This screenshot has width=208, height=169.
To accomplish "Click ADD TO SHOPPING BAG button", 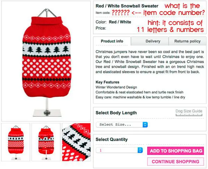I will [x=175, y=151].
